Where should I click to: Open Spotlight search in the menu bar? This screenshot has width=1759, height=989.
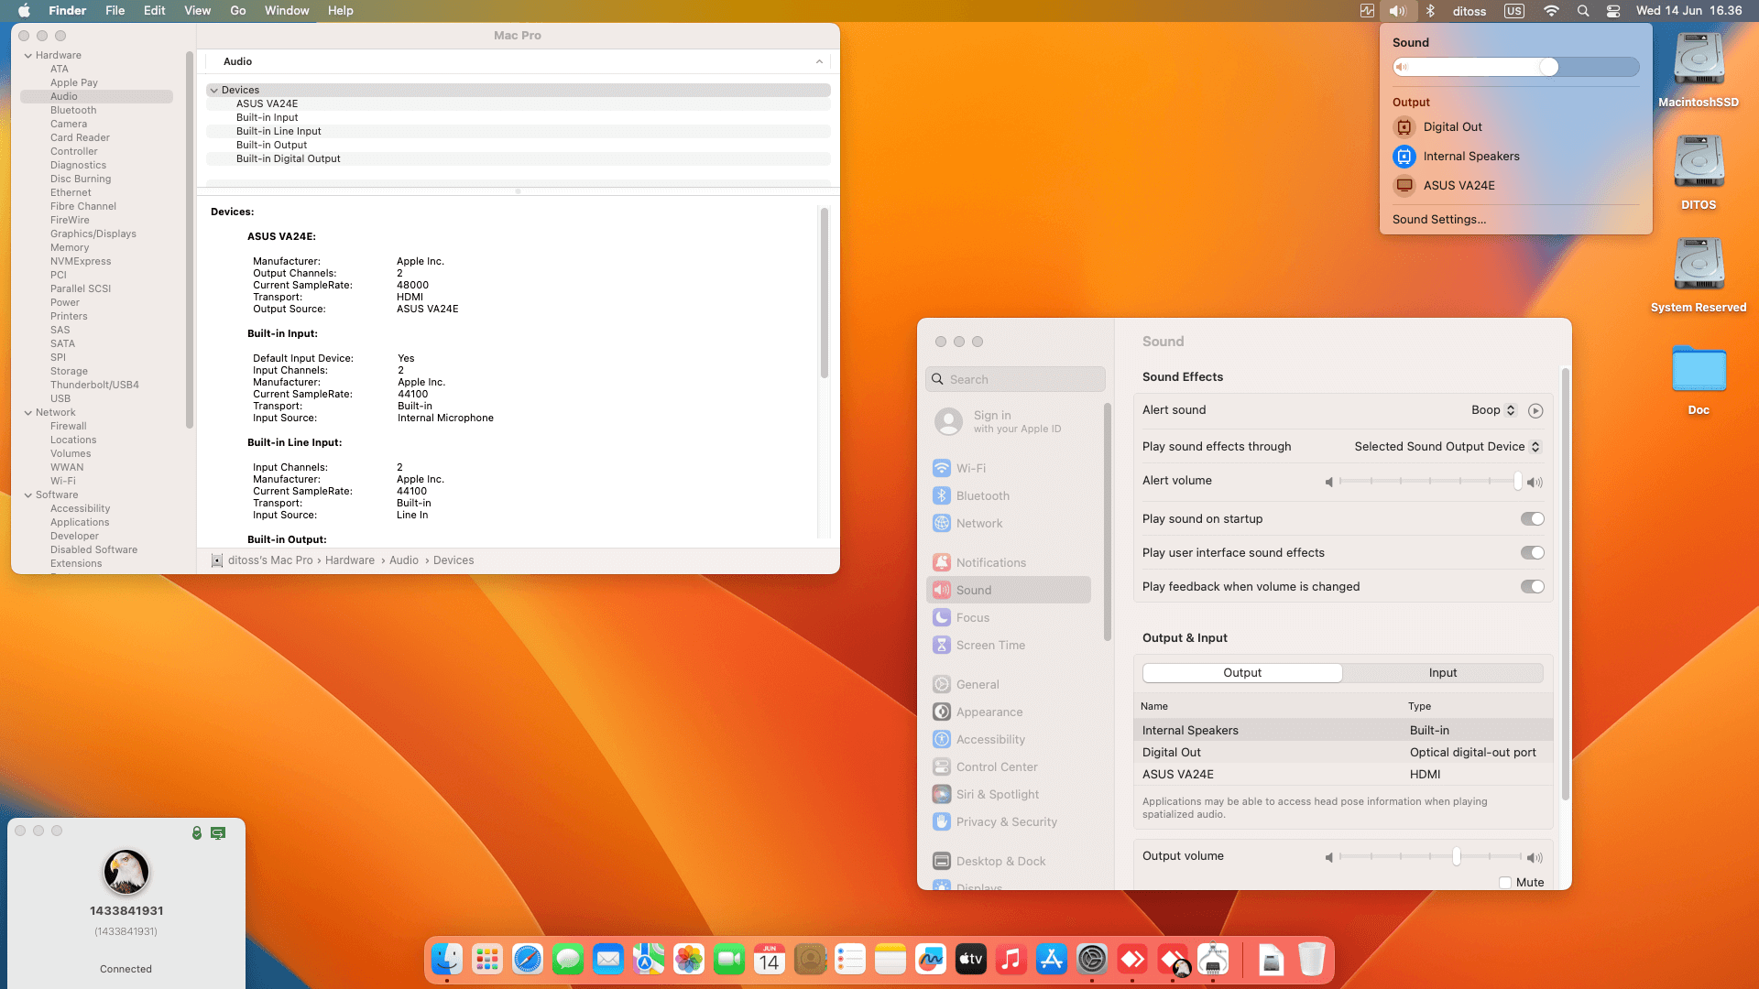pos(1583,11)
